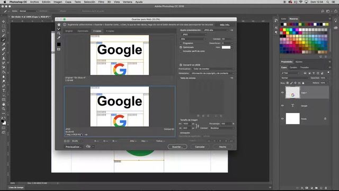Select the Hand tool in Save for Web dialog

pyautogui.click(x=59, y=24)
